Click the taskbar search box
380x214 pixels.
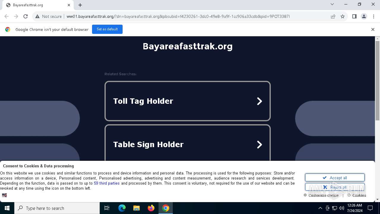[57, 208]
